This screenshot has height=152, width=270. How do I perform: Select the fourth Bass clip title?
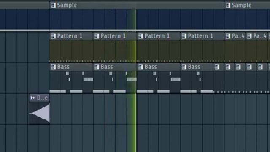pyautogui.click(x=194, y=67)
